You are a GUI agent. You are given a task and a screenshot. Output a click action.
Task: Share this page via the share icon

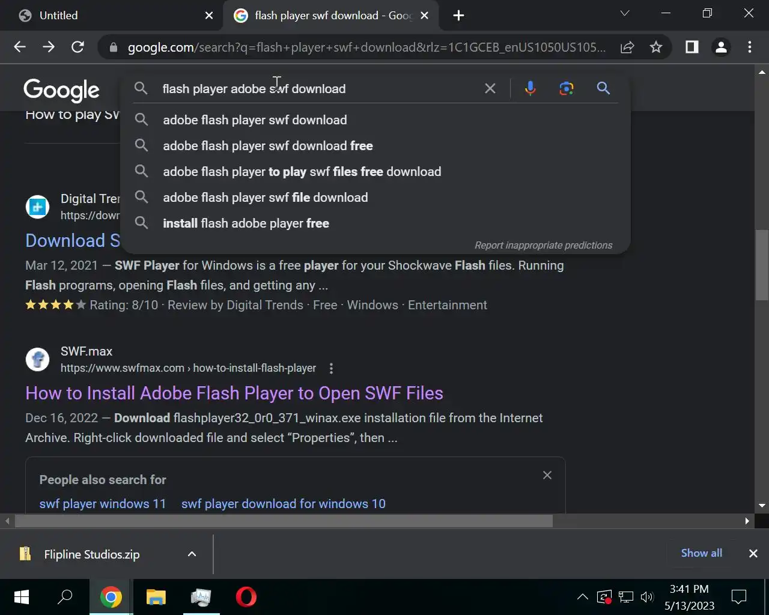point(627,47)
